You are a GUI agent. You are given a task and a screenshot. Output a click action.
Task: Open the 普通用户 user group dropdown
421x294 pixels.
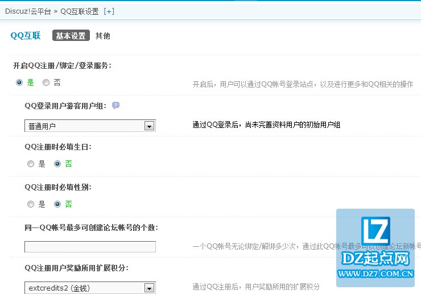(x=90, y=126)
